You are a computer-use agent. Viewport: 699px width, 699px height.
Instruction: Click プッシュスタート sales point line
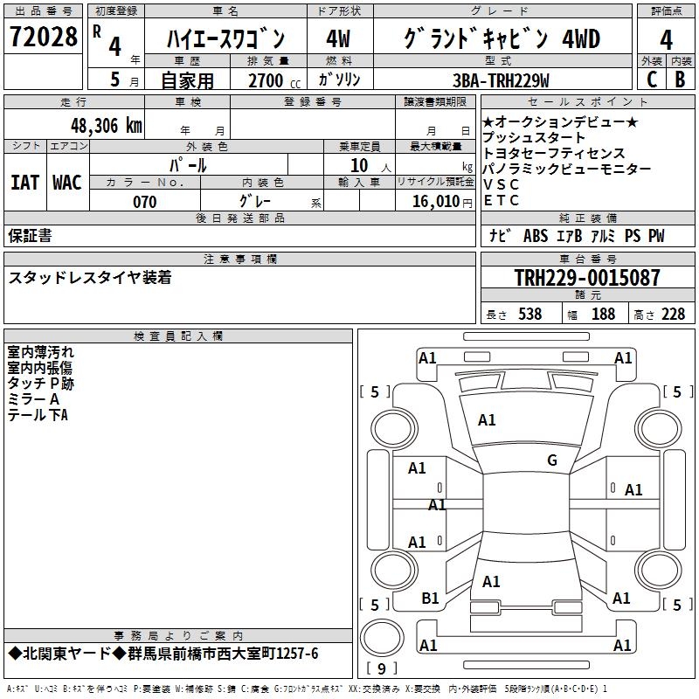[534, 138]
